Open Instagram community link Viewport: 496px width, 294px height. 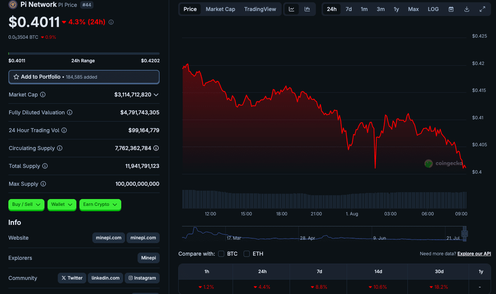point(142,278)
